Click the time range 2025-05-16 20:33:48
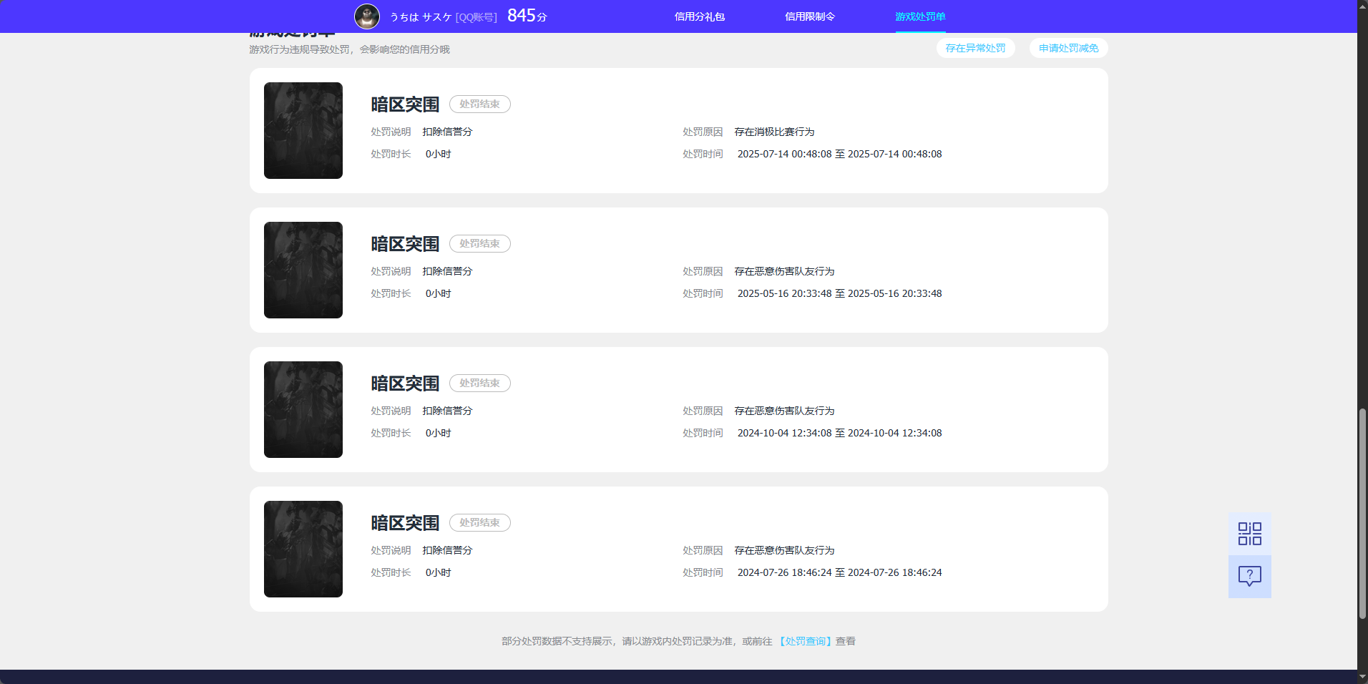The image size is (1368, 684). (x=840, y=293)
